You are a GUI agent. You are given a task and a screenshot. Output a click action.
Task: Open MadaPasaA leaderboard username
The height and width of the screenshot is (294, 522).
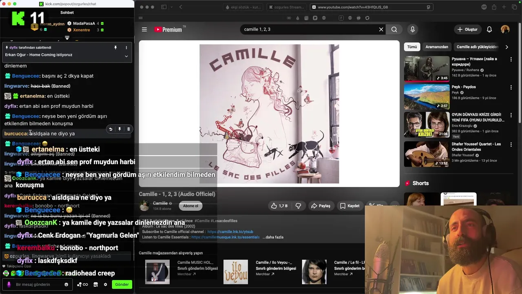tap(84, 24)
